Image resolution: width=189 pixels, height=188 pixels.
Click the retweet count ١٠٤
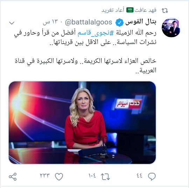tap(92, 175)
